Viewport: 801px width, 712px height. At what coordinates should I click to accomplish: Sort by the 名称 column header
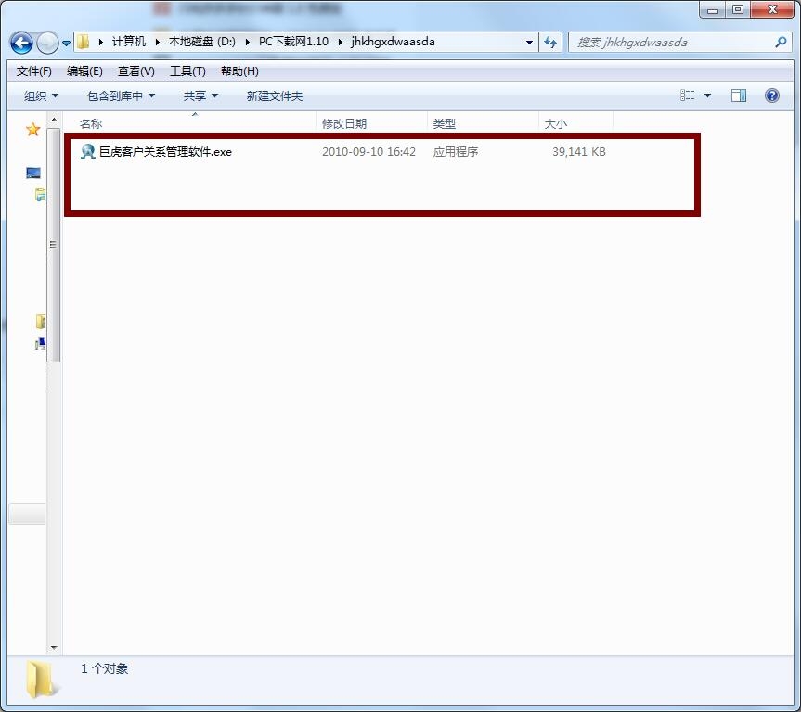[x=190, y=123]
